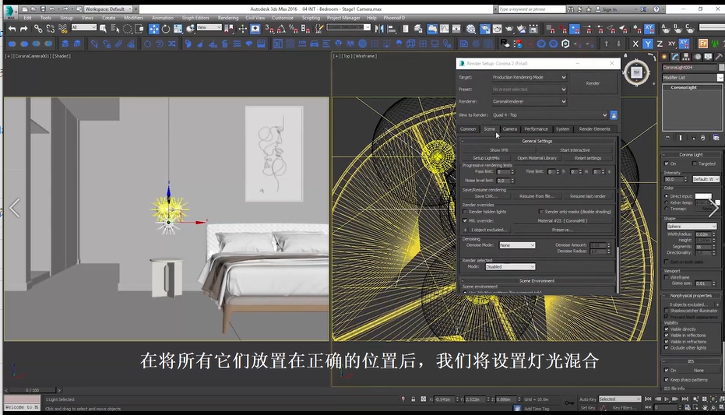The width and height of the screenshot is (725, 415).
Task: Activate the Select and Rotate tool
Action: (166, 29)
